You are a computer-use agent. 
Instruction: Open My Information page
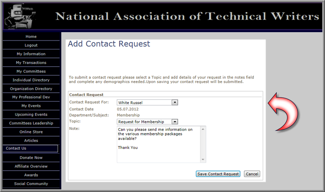tap(31, 54)
